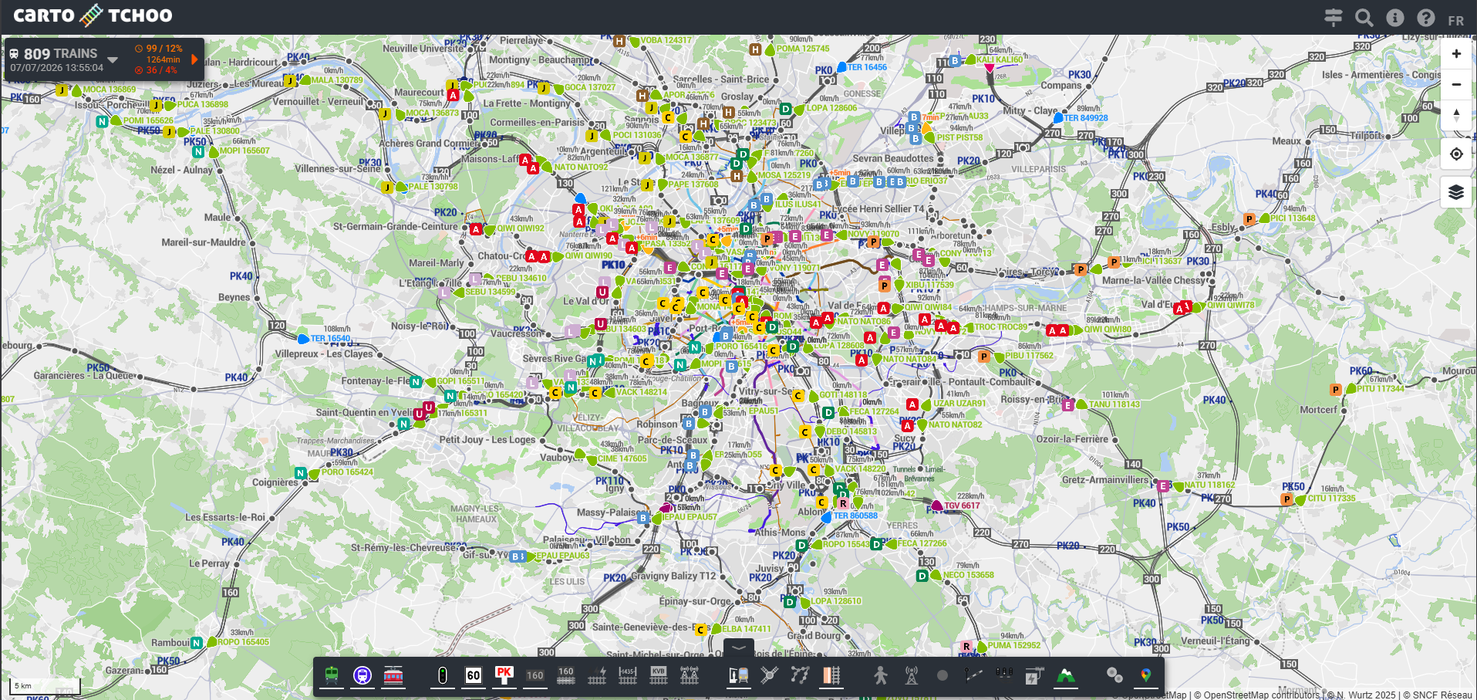Show the radio coverage track layer
This screenshot has width=1477, height=700.
[x=690, y=675]
